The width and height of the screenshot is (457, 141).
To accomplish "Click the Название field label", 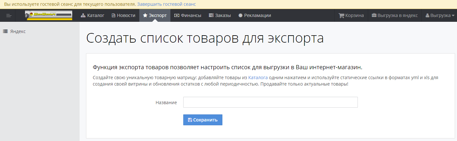I will (x=166, y=103).
